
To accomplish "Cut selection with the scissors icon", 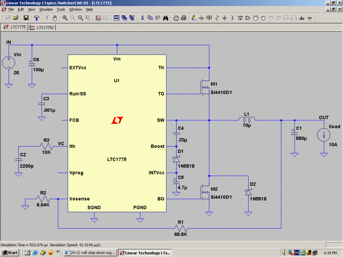I will tap(142, 18).
